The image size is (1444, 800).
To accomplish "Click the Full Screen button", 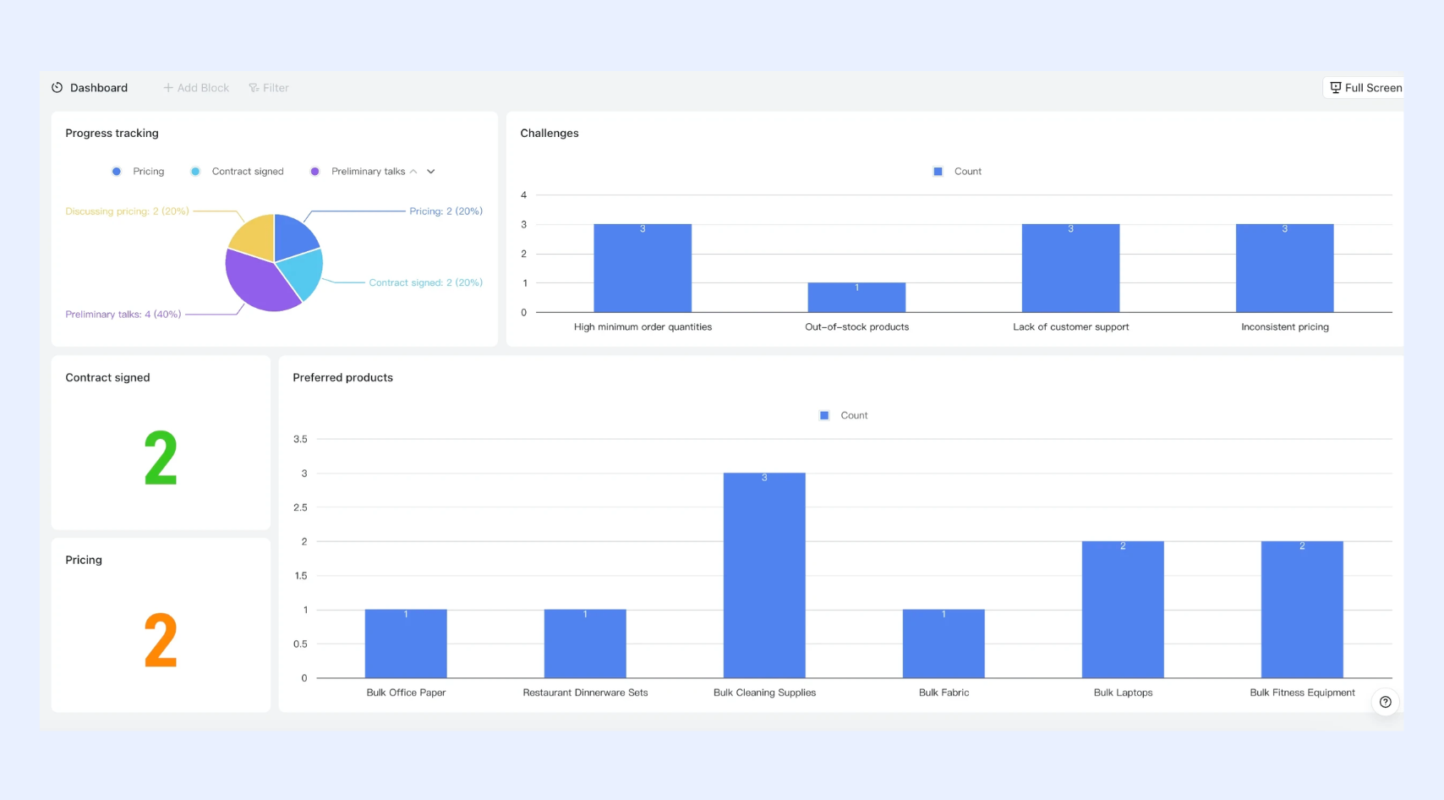I will click(x=1365, y=88).
